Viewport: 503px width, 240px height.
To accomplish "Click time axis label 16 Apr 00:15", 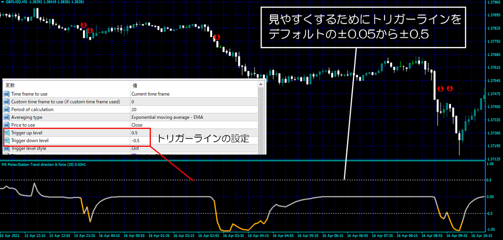I will point(110,236).
